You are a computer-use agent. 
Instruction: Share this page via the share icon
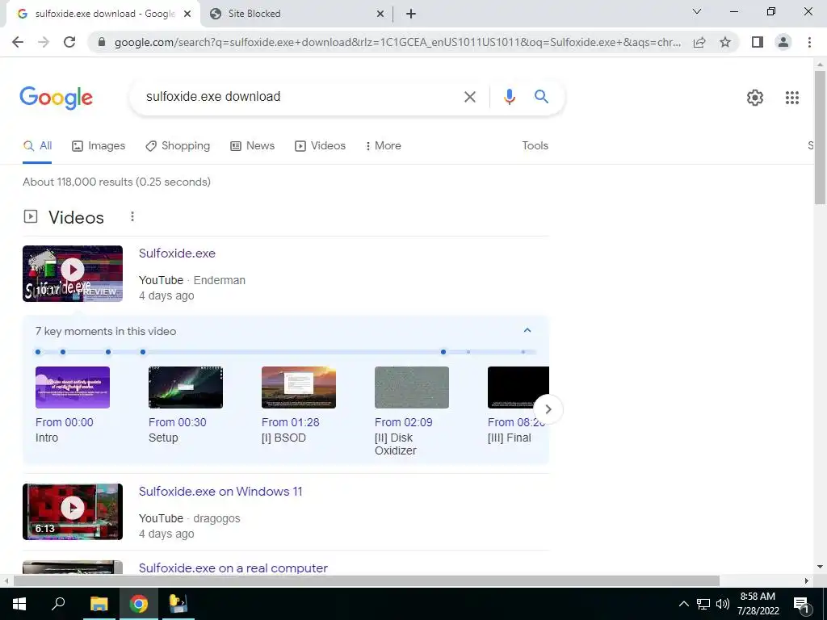pos(699,42)
